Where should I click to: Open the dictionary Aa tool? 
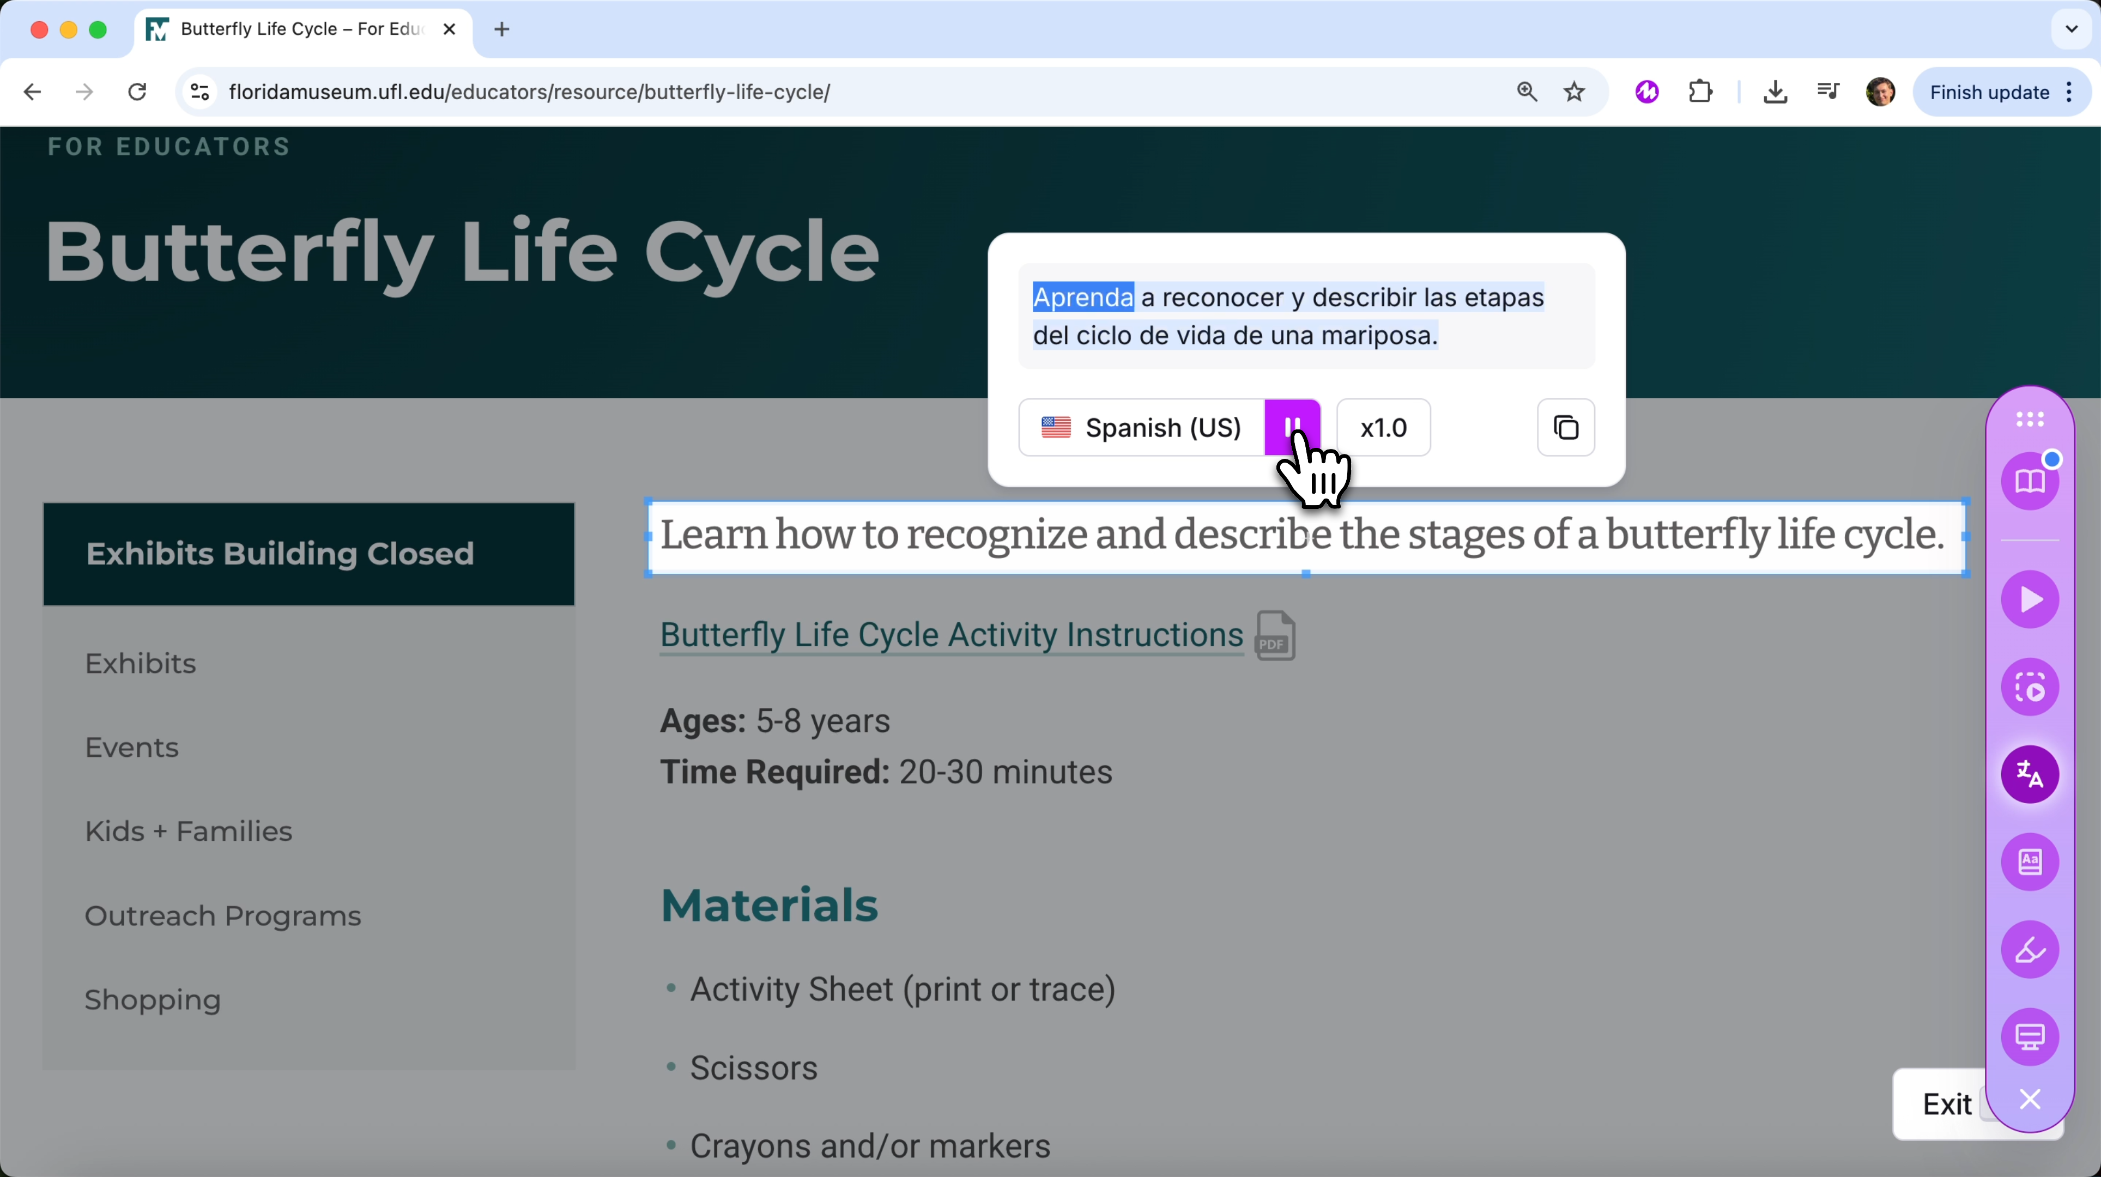(x=2030, y=862)
